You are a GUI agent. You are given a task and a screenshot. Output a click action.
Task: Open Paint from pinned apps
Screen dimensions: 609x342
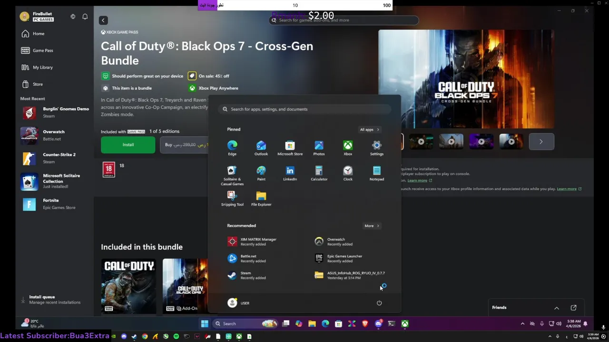tap(261, 173)
